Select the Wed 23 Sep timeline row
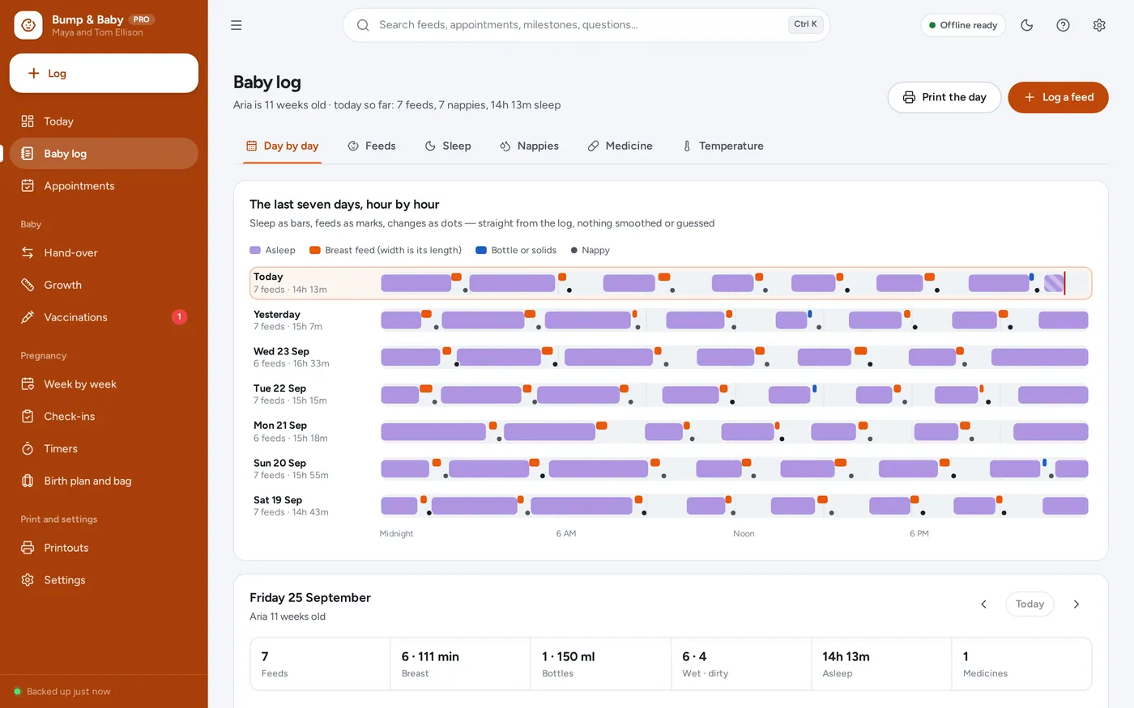The width and height of the screenshot is (1134, 708). 671,358
